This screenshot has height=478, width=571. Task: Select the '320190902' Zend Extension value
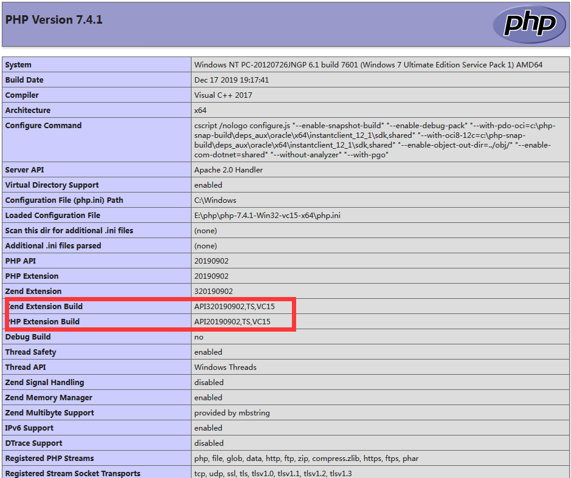(213, 292)
